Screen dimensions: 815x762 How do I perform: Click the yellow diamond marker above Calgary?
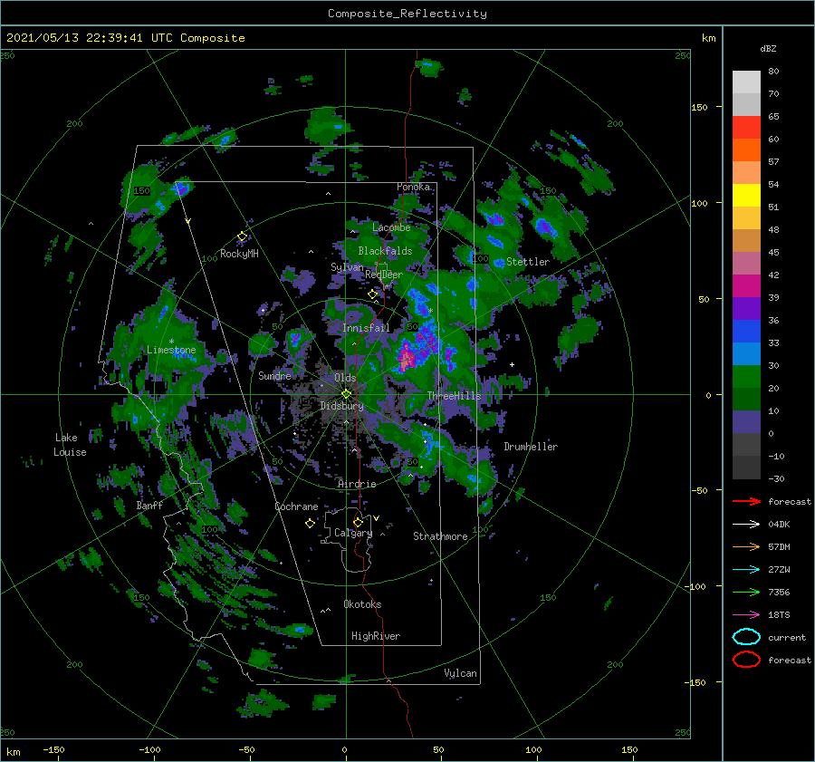coord(358,522)
